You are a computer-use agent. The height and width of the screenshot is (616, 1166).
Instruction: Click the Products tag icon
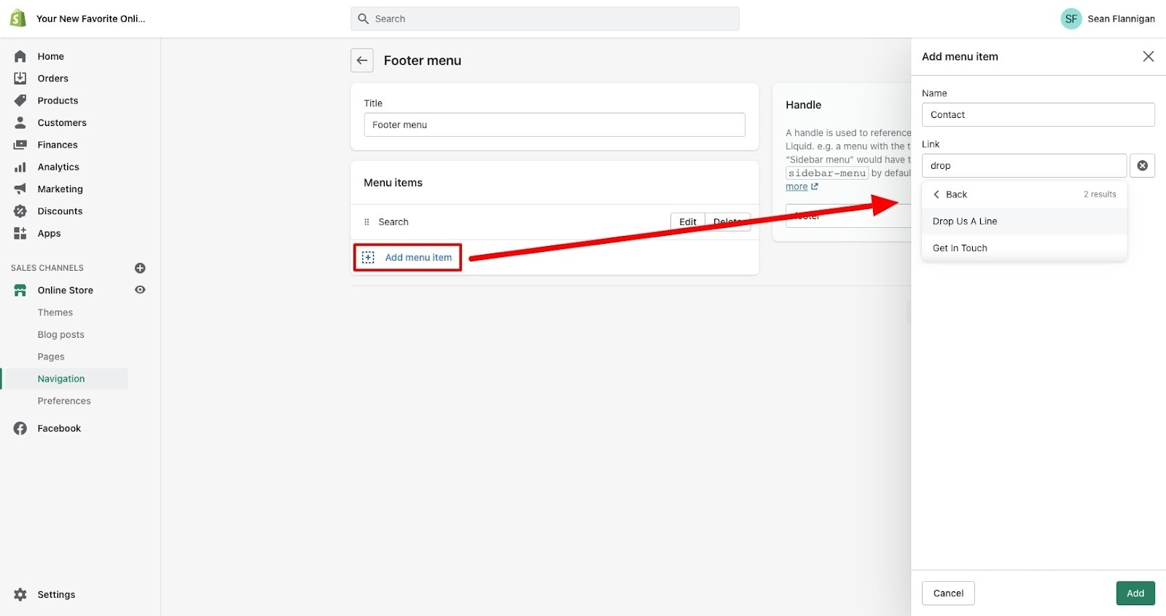click(21, 100)
